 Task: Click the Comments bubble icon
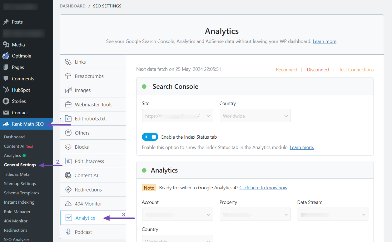(x=6, y=79)
